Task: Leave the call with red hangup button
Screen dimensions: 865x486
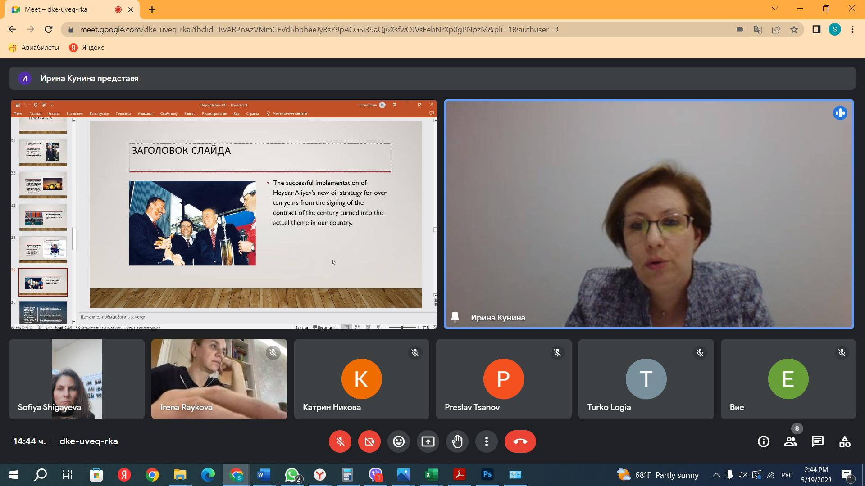Action: 520,441
